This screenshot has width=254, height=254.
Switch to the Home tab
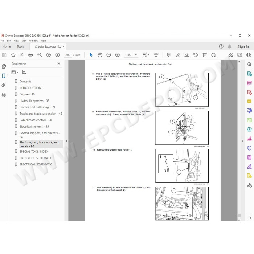(x=7, y=46)
